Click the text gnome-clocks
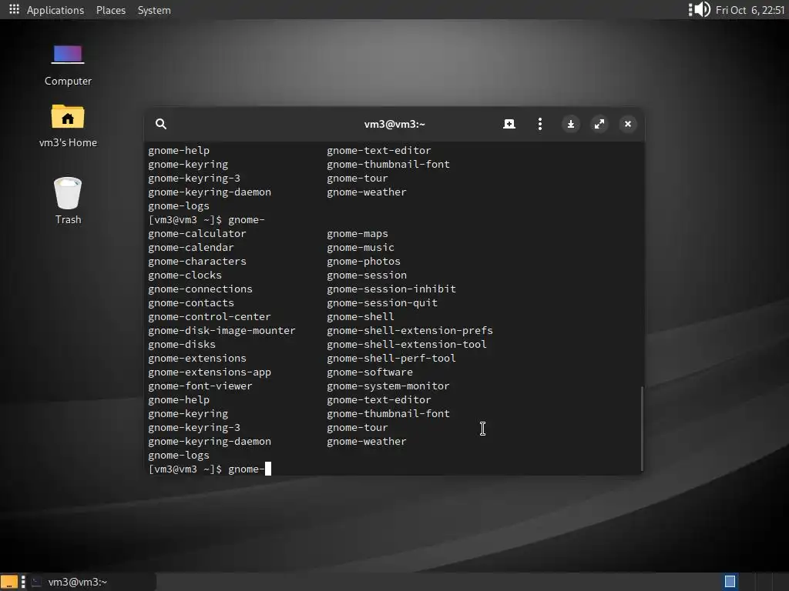 pos(185,275)
